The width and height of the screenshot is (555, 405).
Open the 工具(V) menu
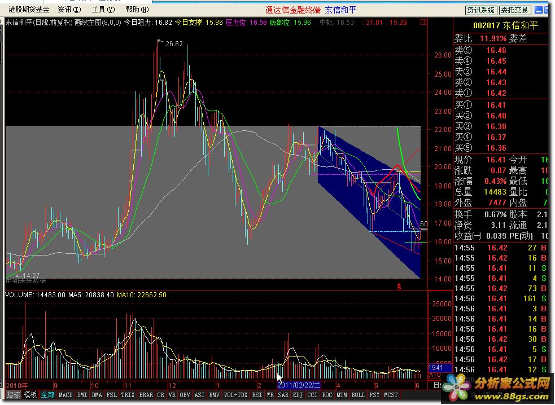coord(103,10)
